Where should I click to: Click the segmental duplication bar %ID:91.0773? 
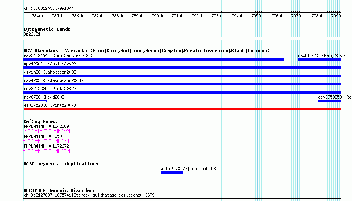(x=172, y=173)
